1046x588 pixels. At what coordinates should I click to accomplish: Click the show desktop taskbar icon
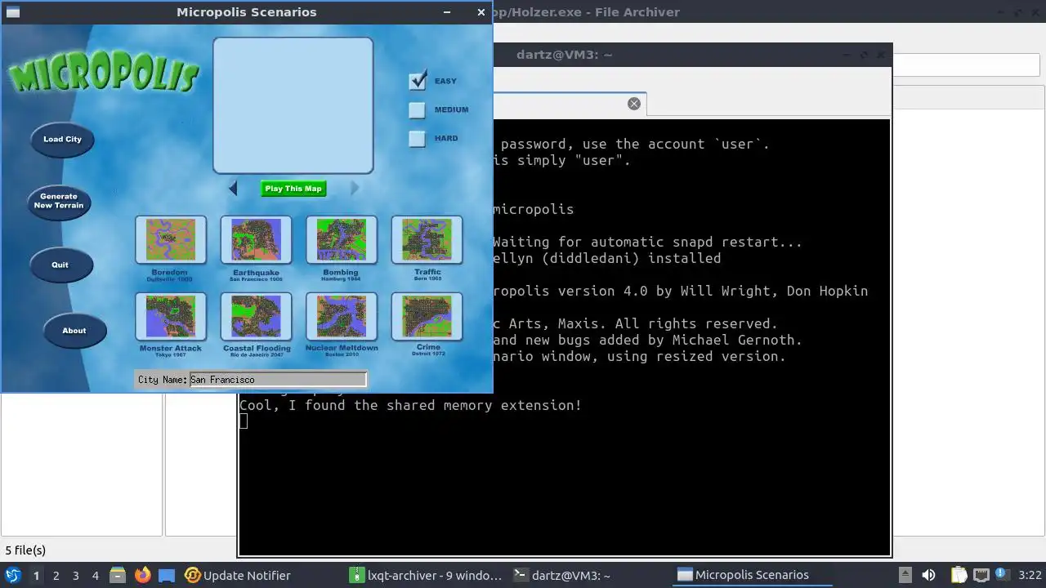pos(167,575)
